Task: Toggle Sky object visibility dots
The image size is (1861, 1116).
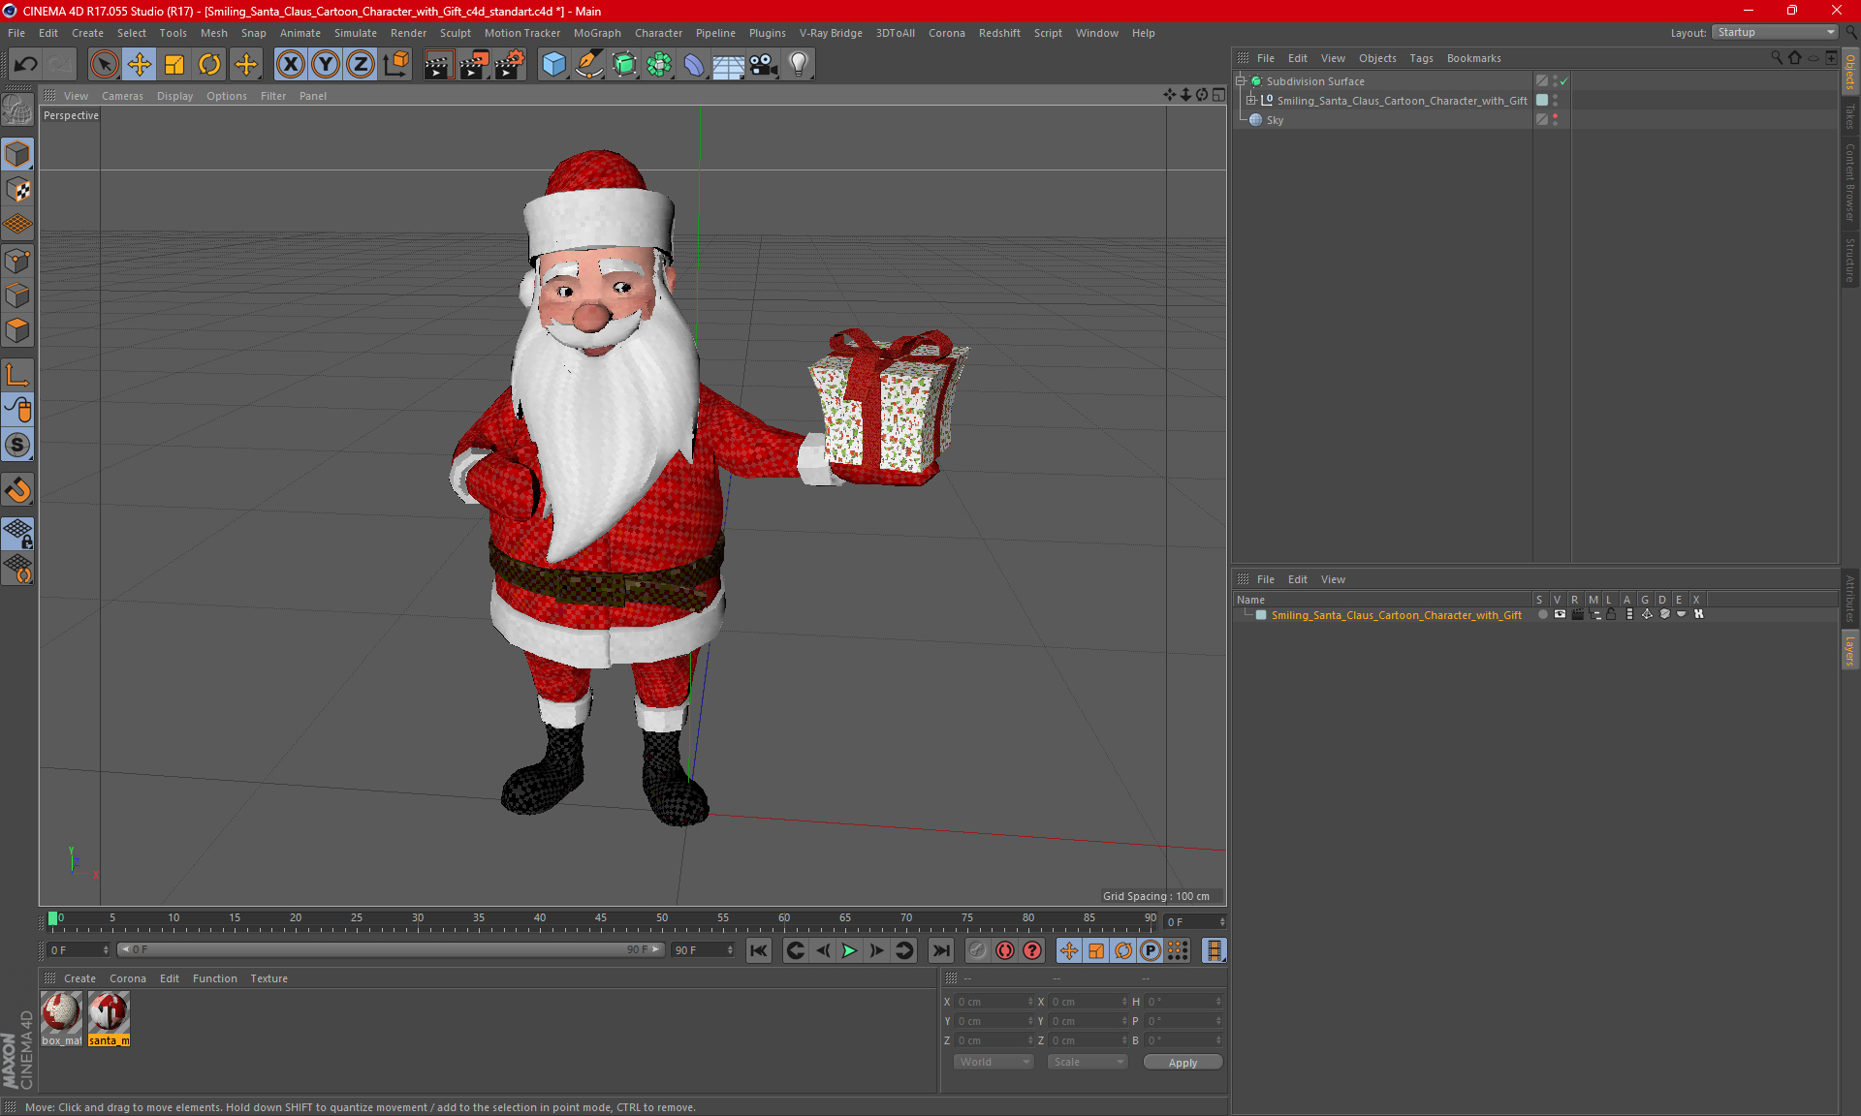Action: [1556, 119]
